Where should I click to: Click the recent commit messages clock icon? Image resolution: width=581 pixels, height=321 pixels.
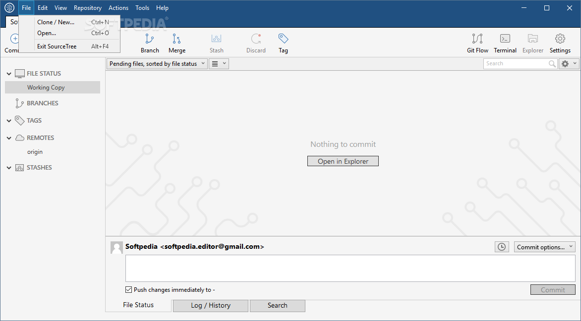[502, 247]
